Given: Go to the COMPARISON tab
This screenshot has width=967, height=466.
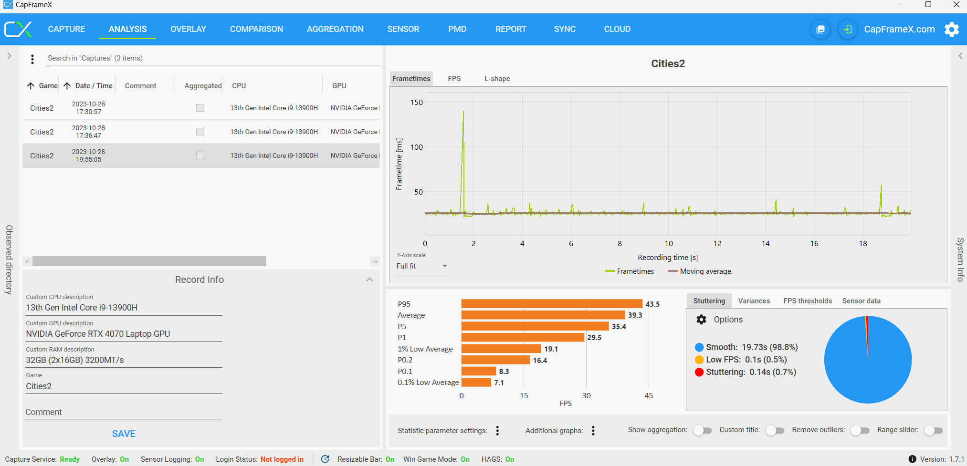Looking at the screenshot, I should [x=256, y=29].
